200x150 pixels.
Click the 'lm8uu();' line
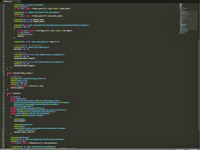coord(21,36)
